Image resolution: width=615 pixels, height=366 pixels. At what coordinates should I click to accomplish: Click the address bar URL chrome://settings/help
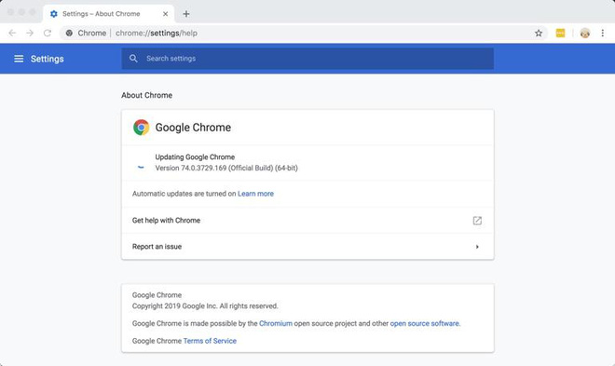coord(157,34)
